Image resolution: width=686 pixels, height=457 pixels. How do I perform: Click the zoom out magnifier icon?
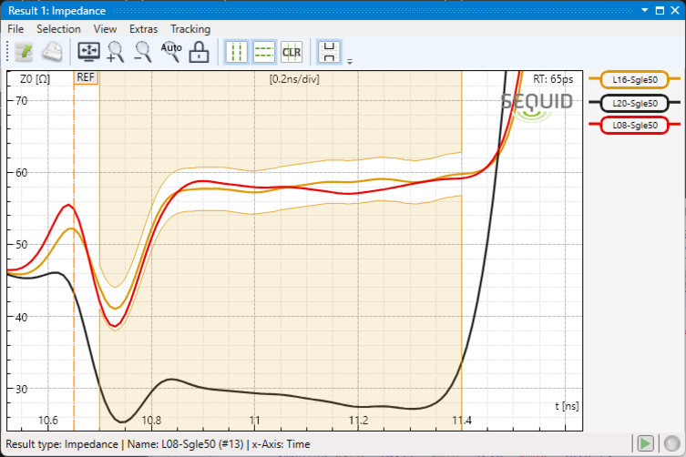(x=143, y=52)
